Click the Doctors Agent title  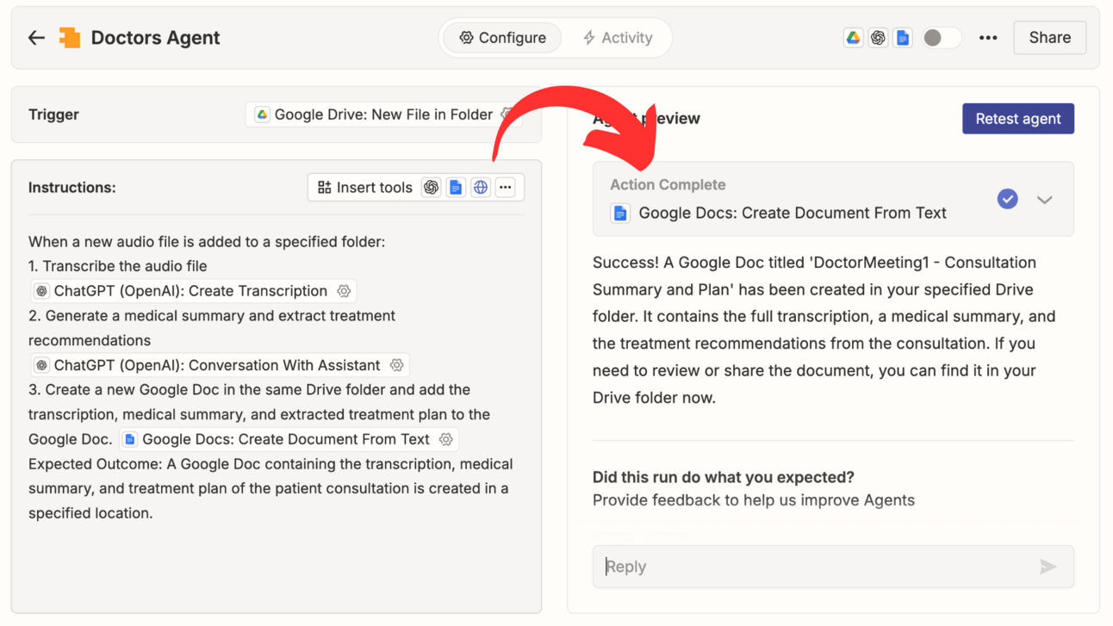(x=155, y=38)
